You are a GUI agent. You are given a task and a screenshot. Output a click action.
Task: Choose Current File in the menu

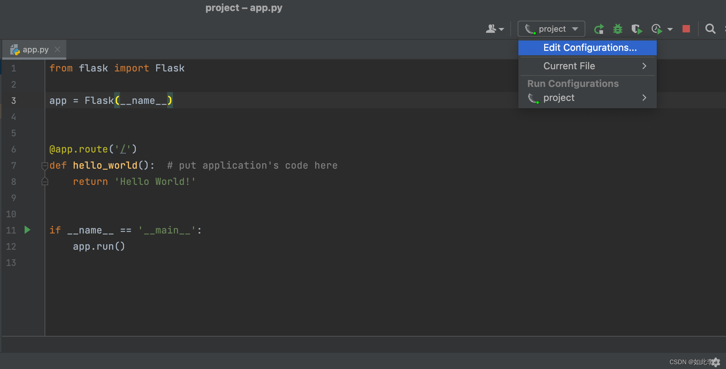569,66
